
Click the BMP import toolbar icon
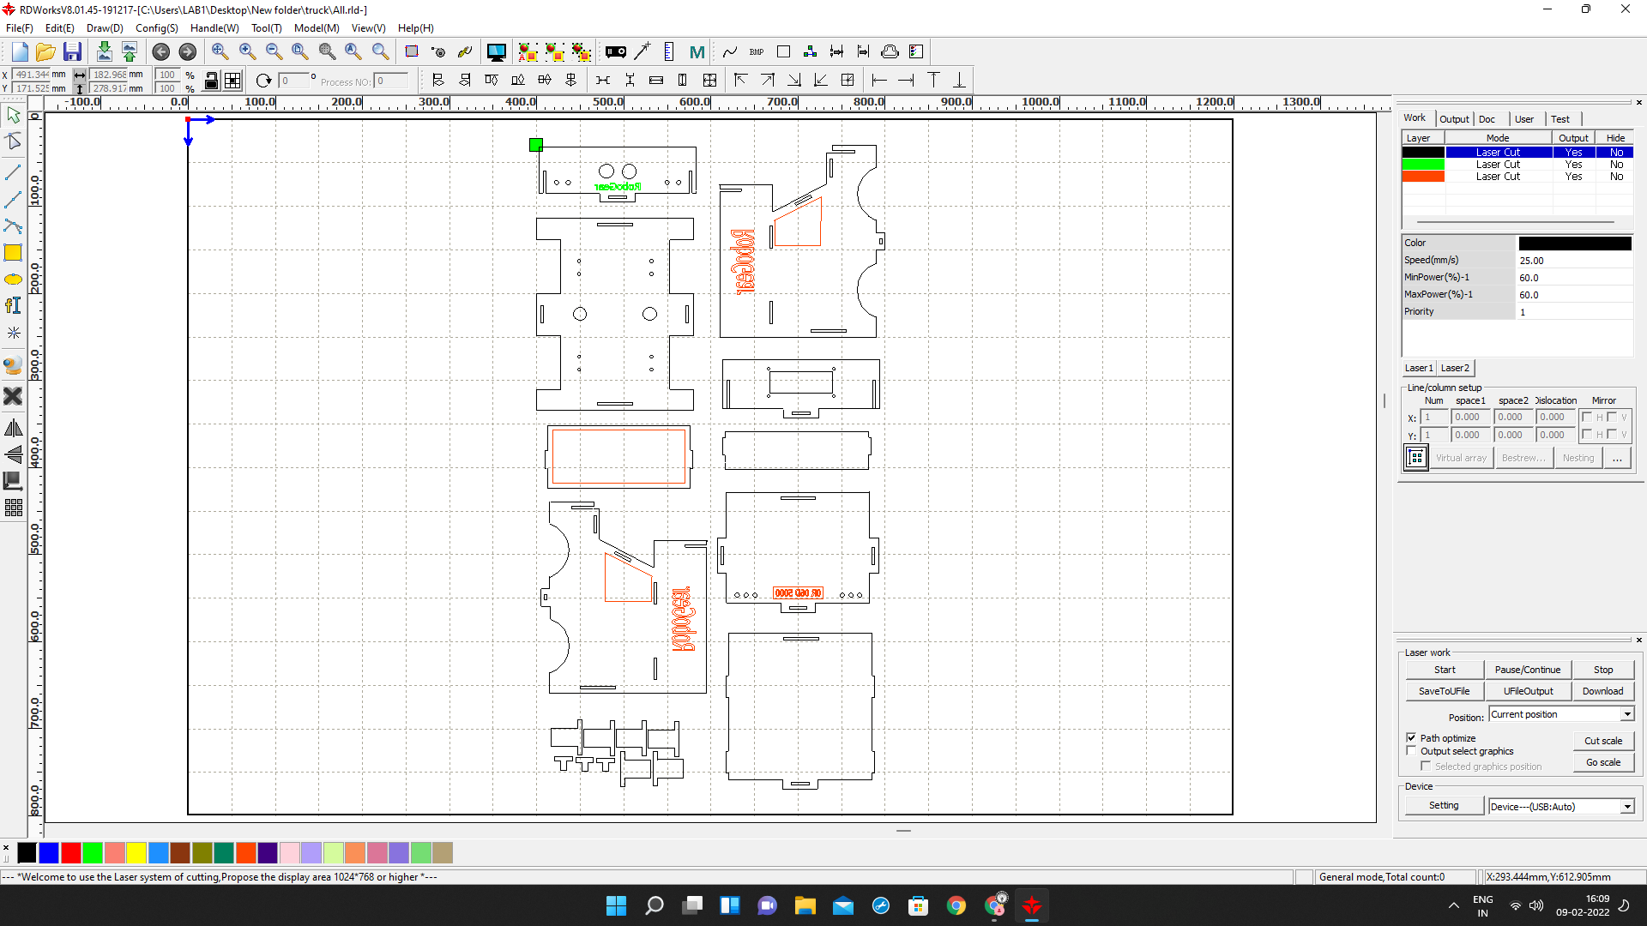coord(756,52)
